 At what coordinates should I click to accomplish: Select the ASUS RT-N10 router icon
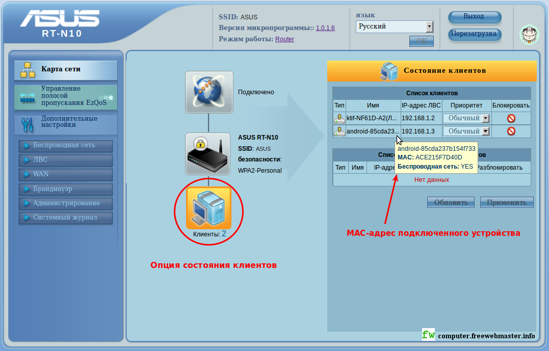(x=207, y=154)
